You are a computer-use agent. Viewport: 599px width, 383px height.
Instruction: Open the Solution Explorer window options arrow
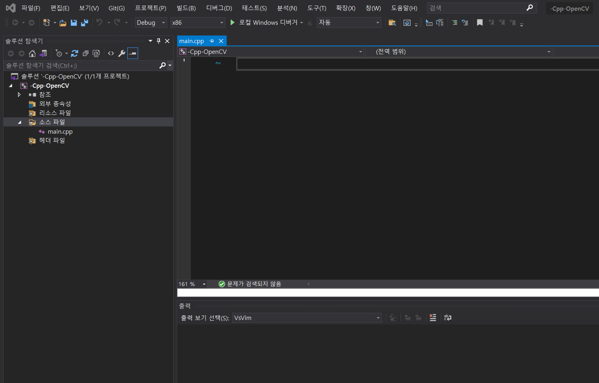point(150,41)
